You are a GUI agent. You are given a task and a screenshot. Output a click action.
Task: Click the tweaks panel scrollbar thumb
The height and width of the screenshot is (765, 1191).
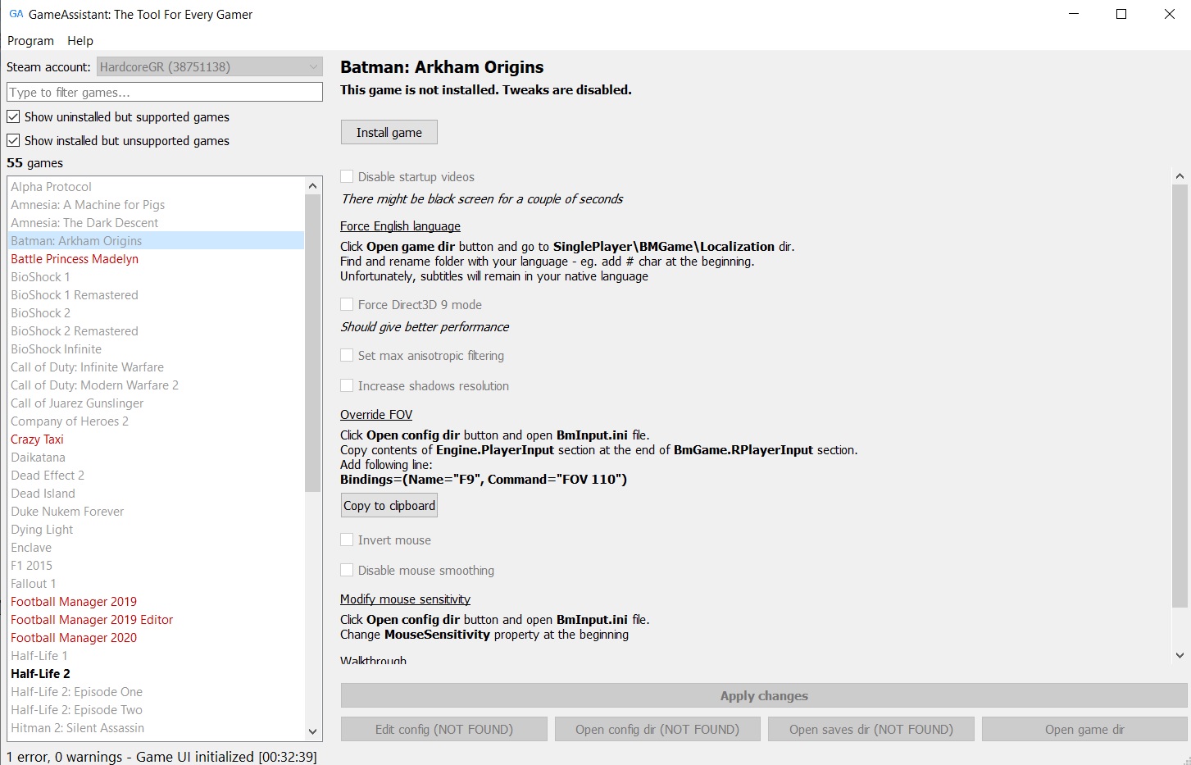(1180, 396)
